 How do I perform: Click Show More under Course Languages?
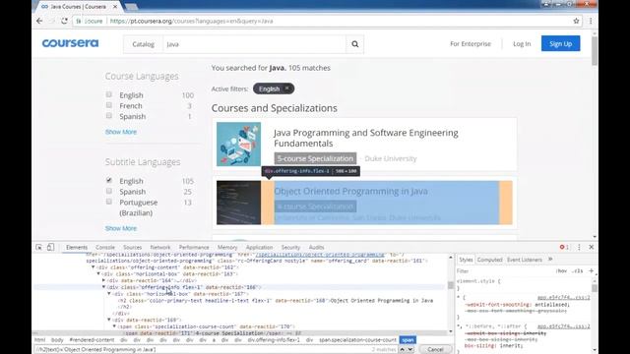[x=121, y=132]
